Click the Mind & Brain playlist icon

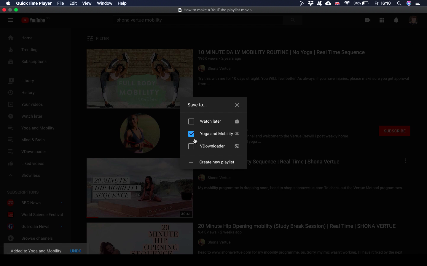(x=11, y=140)
